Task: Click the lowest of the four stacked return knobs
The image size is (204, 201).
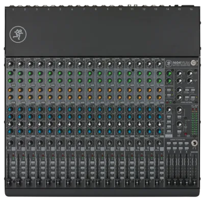Action: [x=179, y=97]
